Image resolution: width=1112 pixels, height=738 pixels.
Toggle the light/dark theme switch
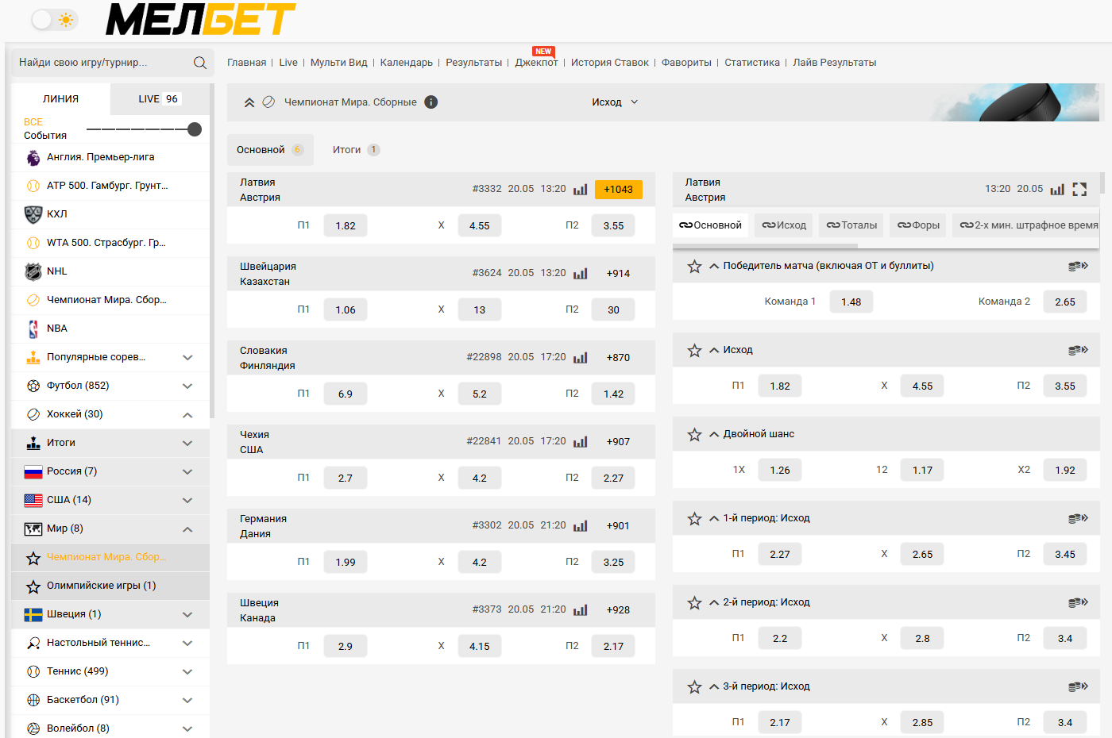(x=54, y=20)
